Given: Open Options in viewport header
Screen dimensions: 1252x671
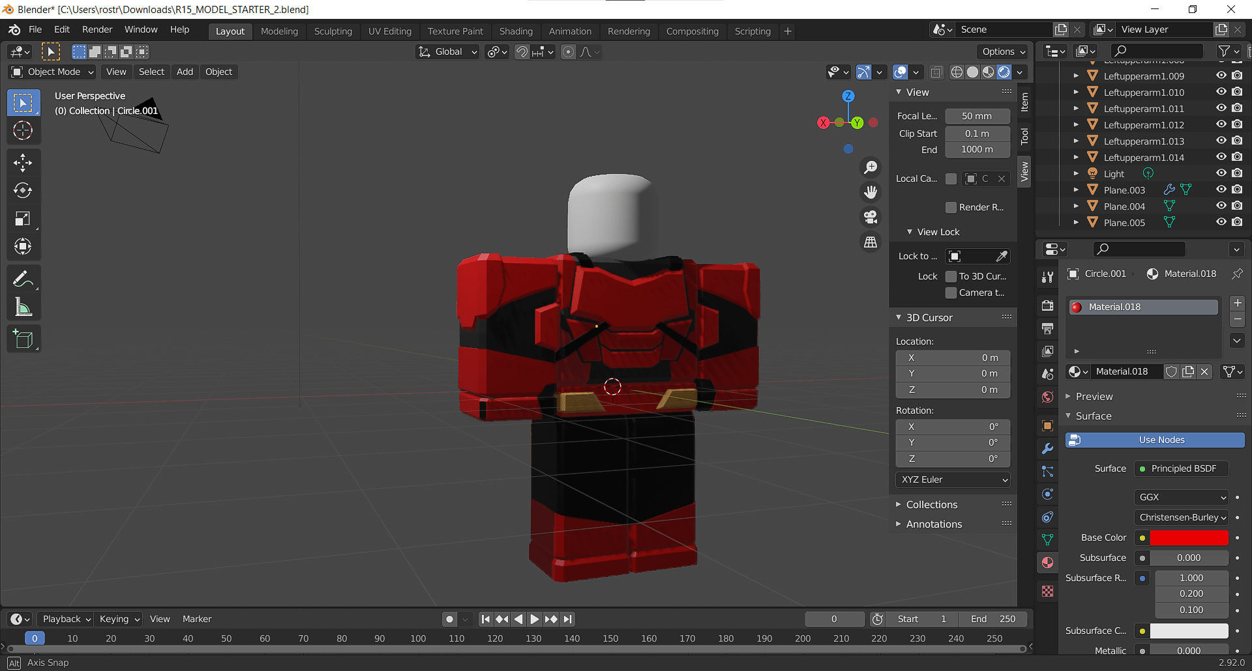Looking at the screenshot, I should pos(1003,51).
